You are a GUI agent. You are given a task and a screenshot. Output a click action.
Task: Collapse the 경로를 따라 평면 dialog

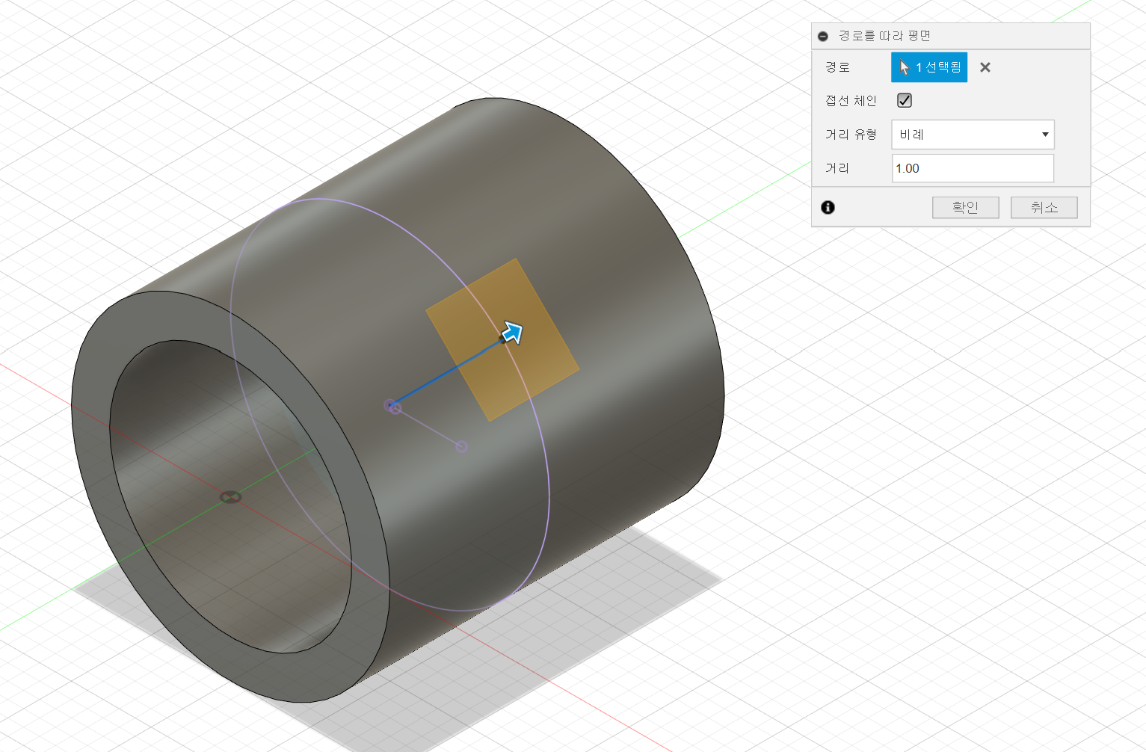click(823, 36)
